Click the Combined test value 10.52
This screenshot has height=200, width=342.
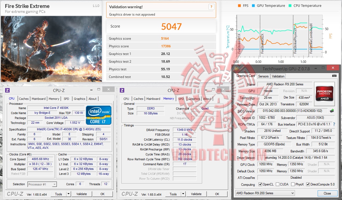(166, 77)
